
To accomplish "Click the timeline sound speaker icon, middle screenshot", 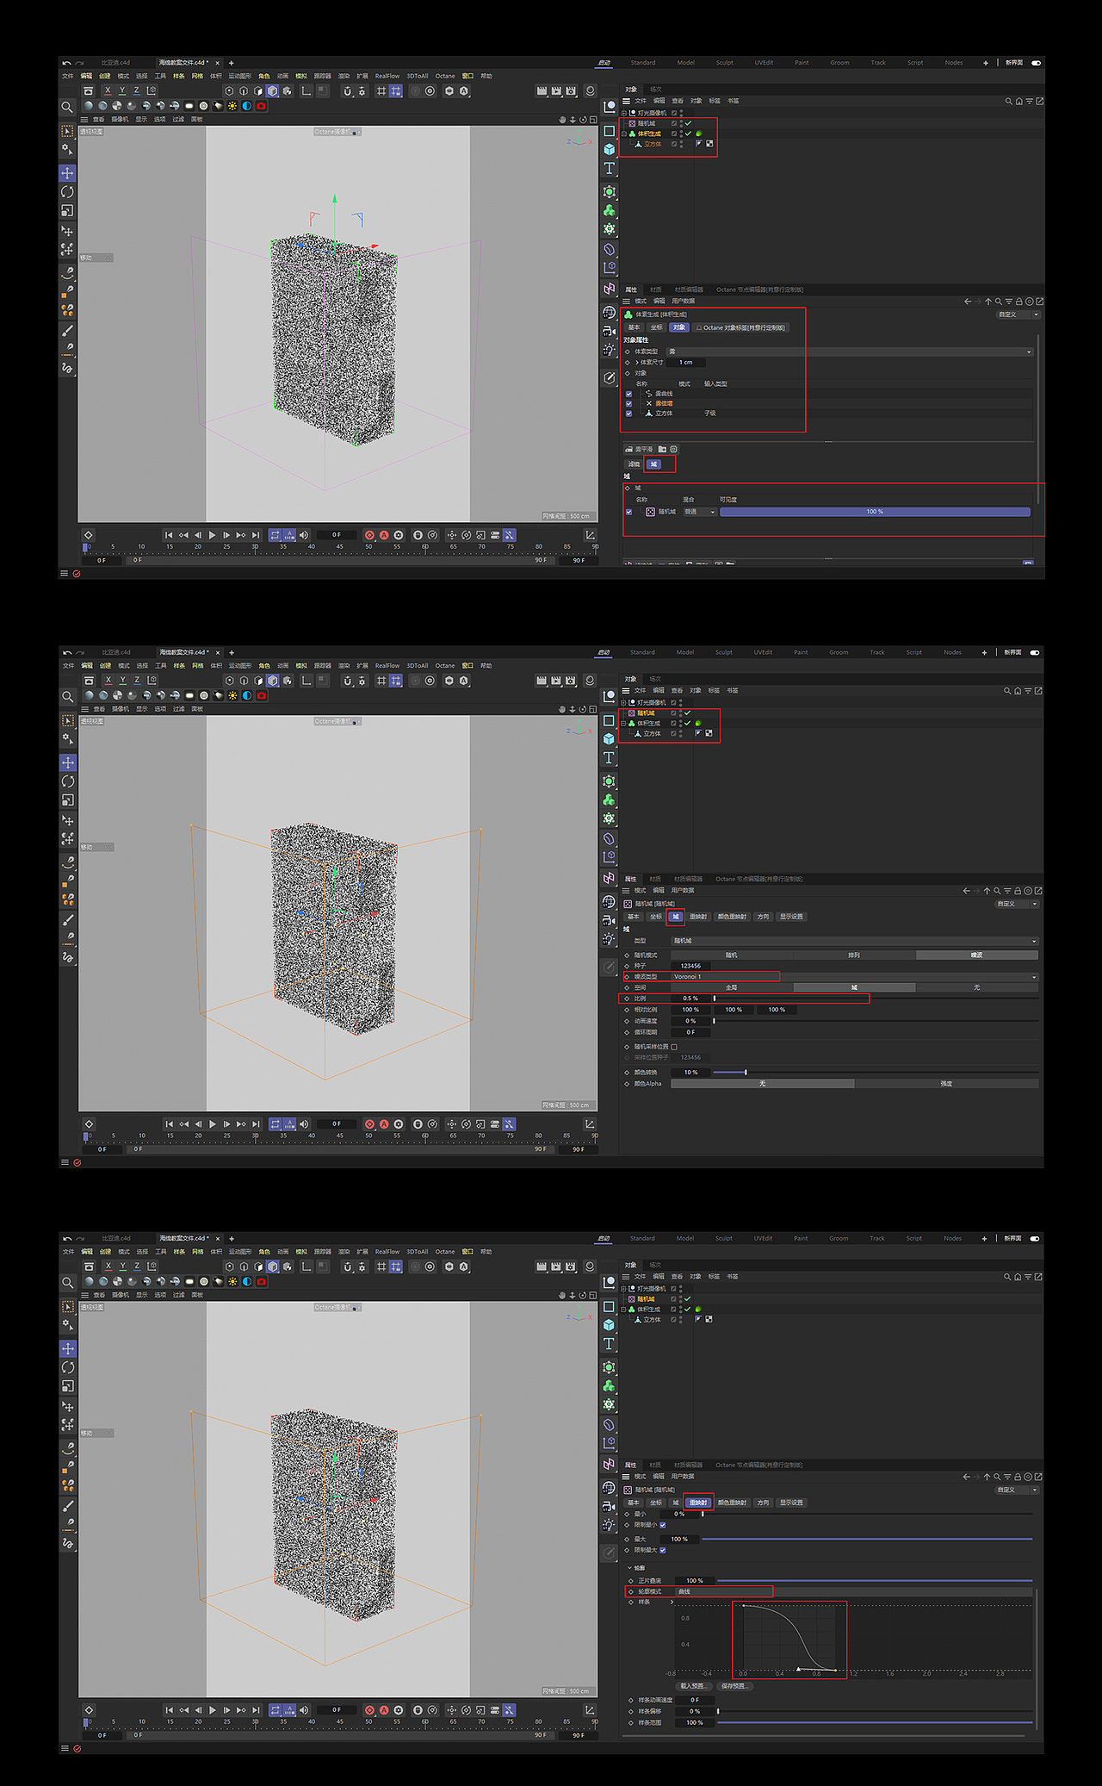I will [x=303, y=1124].
